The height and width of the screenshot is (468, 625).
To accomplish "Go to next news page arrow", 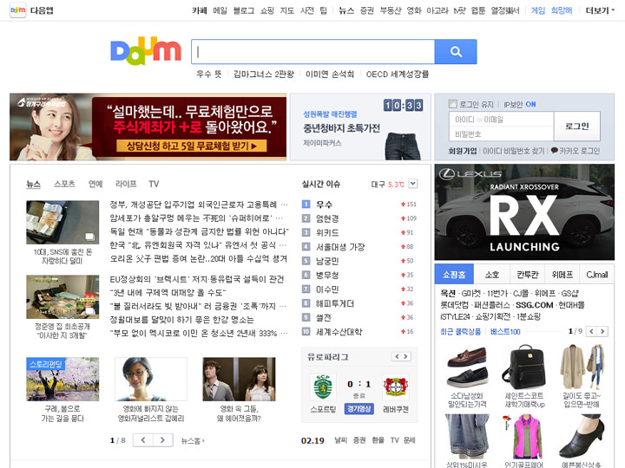I will click(162, 440).
